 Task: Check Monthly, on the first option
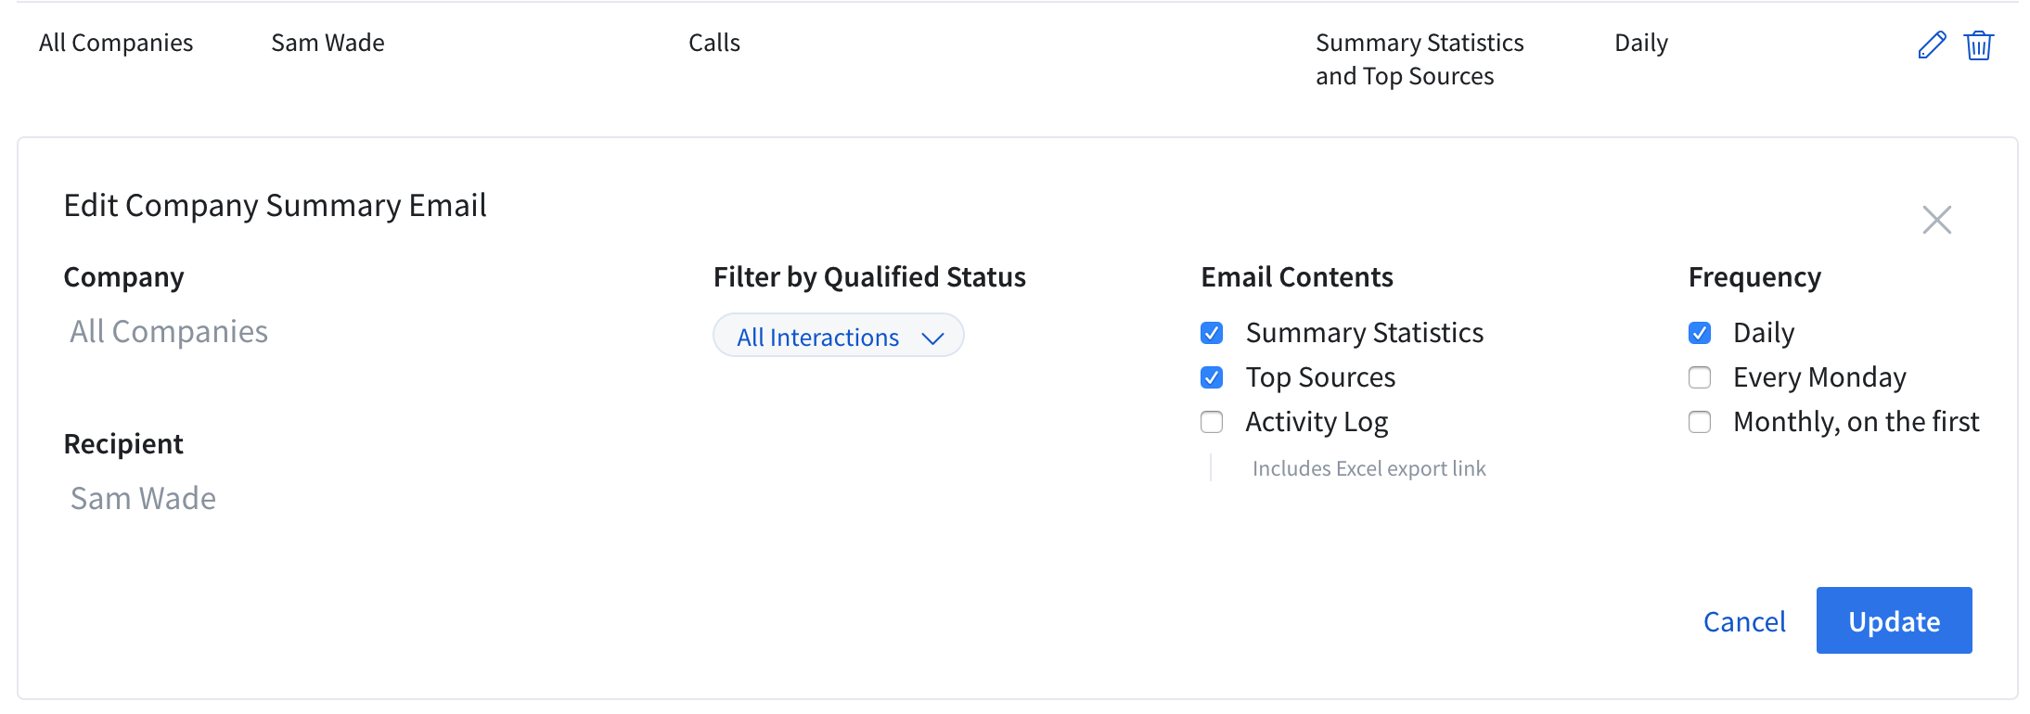point(1700,422)
